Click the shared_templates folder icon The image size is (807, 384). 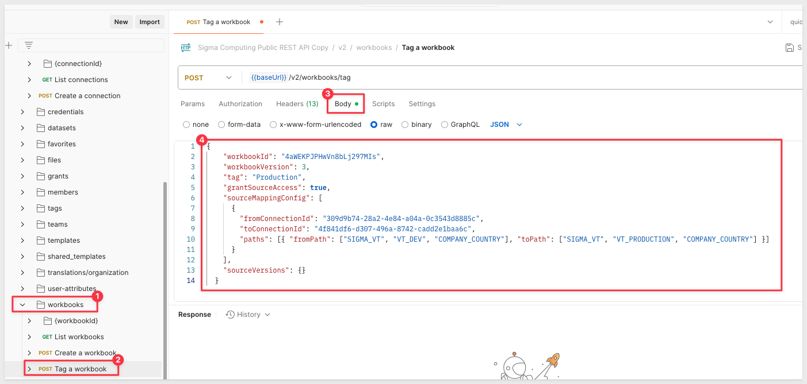point(41,257)
